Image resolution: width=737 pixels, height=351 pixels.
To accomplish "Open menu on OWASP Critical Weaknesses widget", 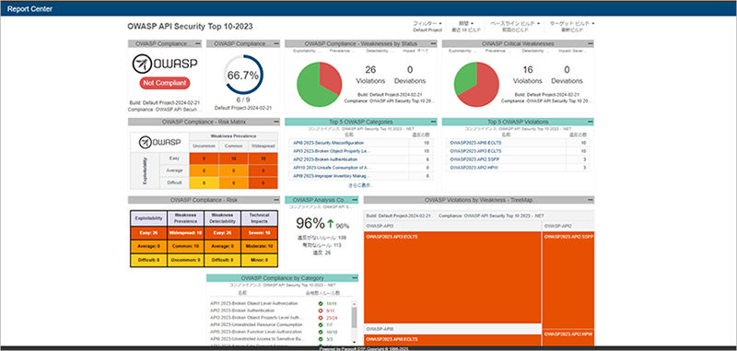I will click(591, 43).
